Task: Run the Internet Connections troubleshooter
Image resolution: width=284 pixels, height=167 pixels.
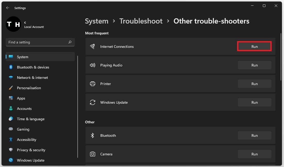Action: (254, 47)
